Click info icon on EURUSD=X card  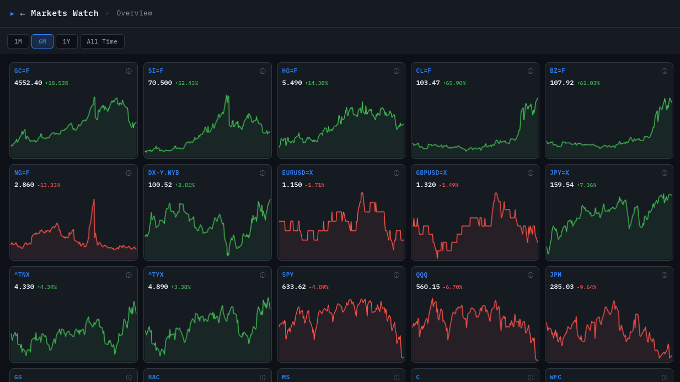click(x=397, y=173)
